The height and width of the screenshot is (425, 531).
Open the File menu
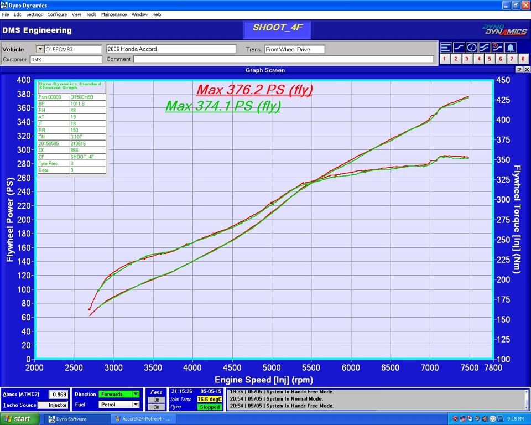point(6,14)
